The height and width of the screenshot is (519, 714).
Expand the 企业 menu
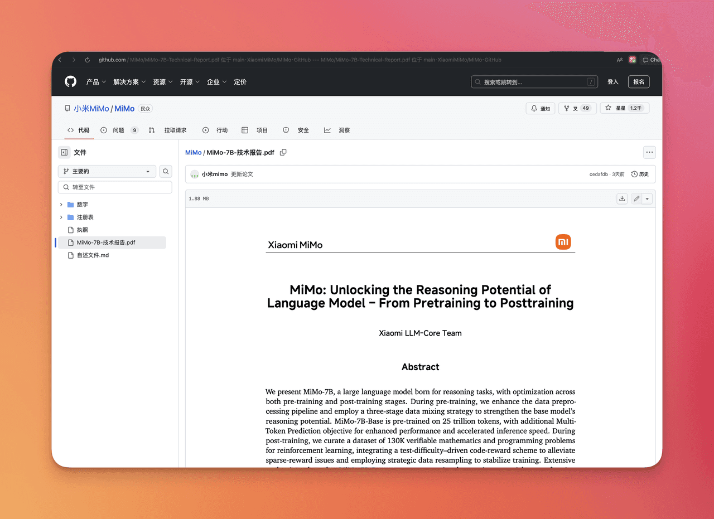[x=216, y=82]
